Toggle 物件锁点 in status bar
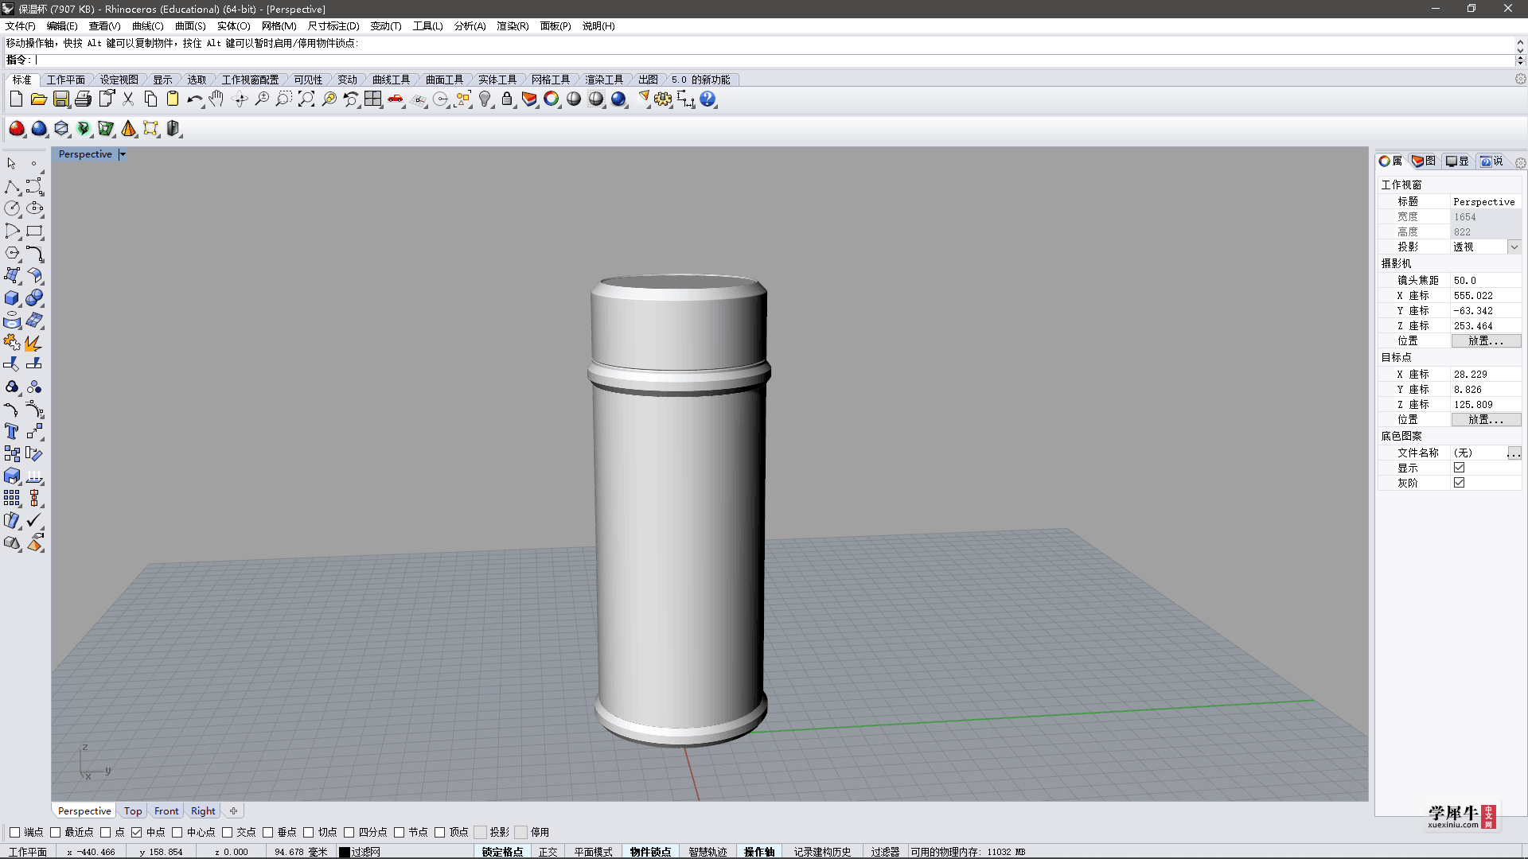1528x859 pixels. click(x=650, y=852)
